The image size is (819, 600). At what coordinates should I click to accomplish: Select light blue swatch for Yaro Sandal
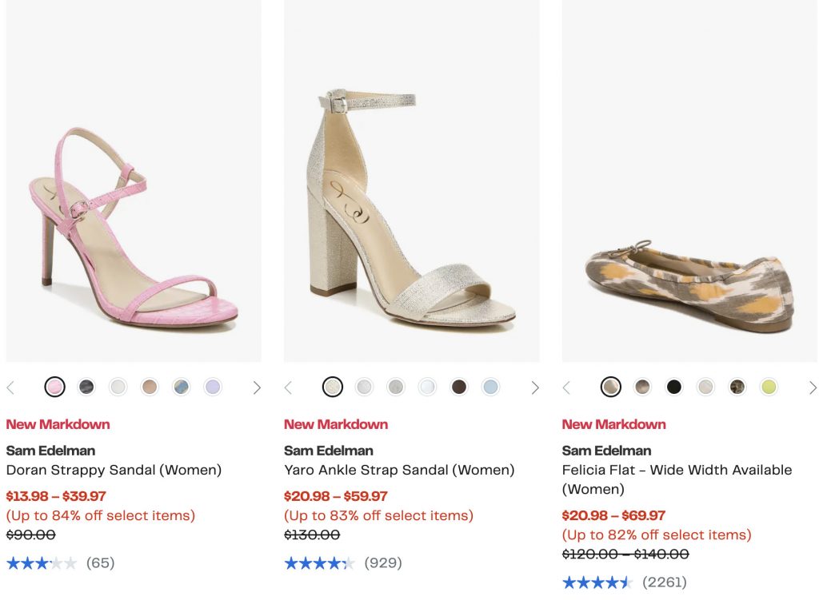pos(490,387)
